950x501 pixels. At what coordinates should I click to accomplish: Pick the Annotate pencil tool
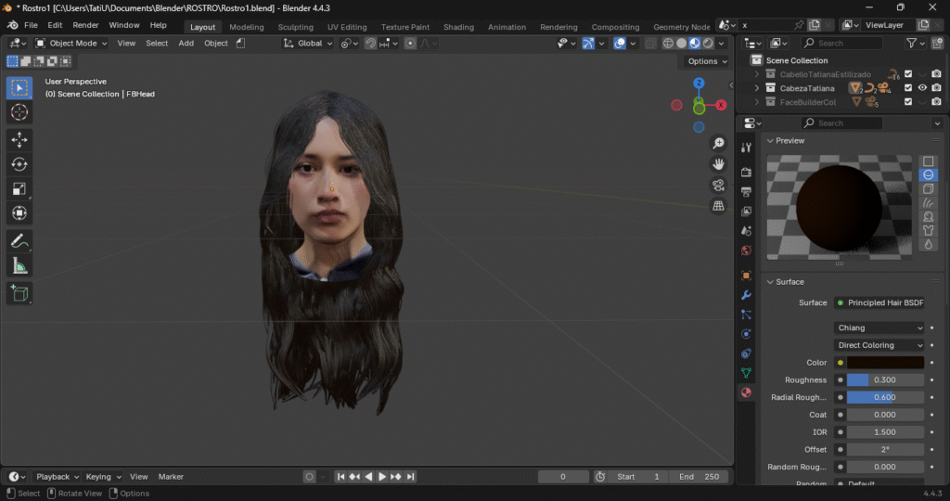(19, 240)
